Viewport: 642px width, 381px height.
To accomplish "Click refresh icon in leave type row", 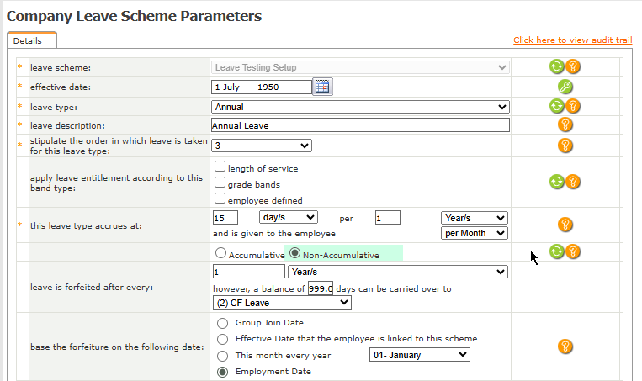I will click(x=557, y=106).
